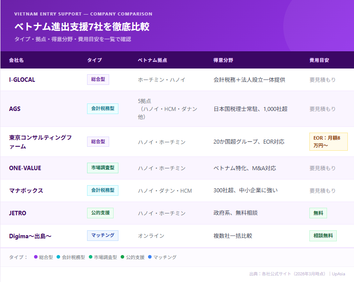
Task: Click the cyan 会計税務型 legend dot
Action: [x=58, y=257]
